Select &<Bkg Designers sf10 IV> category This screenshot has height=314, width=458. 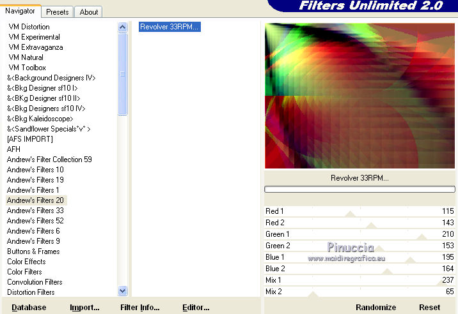pos(46,108)
